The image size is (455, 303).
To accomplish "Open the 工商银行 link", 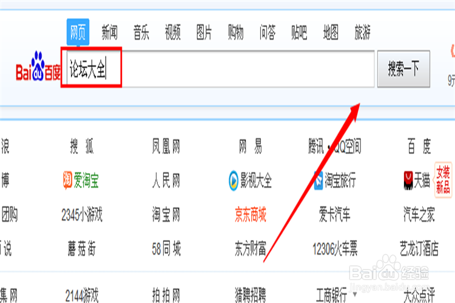I will tap(331, 295).
